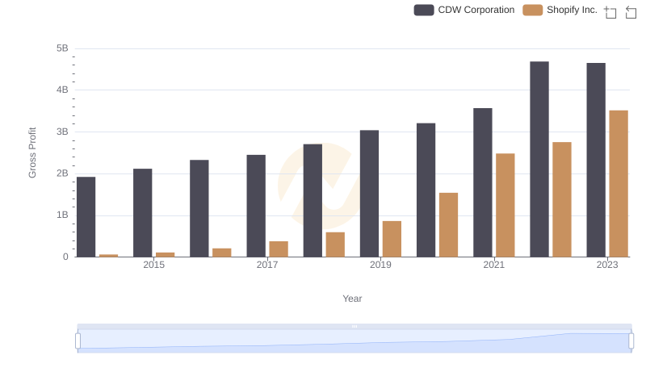
Task: Click the reset zoom icon
Action: tap(631, 12)
